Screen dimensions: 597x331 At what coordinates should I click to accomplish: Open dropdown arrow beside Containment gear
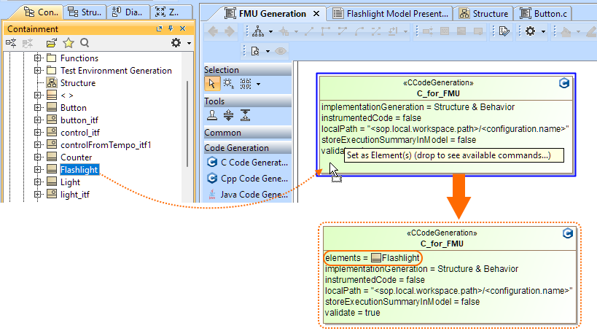point(189,44)
